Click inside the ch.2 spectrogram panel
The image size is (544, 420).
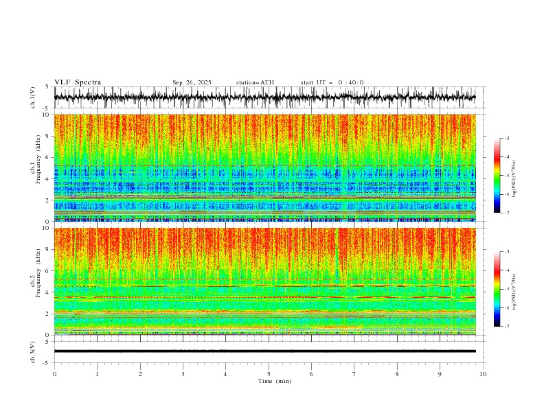click(x=264, y=281)
